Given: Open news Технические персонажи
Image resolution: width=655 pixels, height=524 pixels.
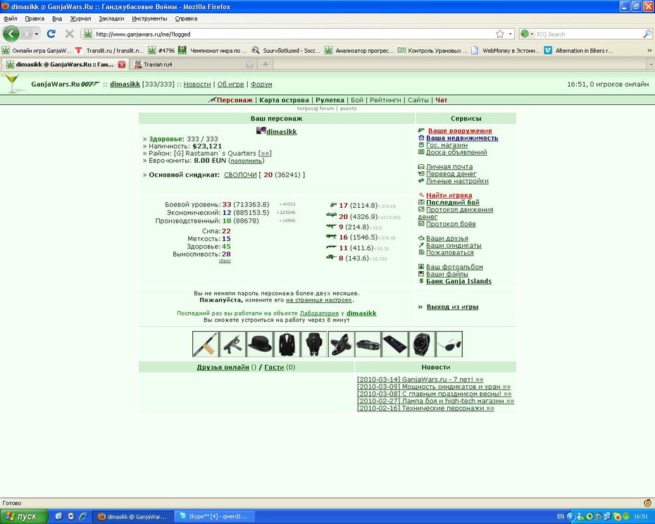Looking at the screenshot, I should (x=425, y=408).
